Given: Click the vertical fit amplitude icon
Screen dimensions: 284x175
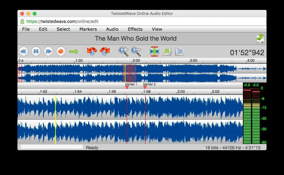Looking at the screenshot, I should [154, 52].
